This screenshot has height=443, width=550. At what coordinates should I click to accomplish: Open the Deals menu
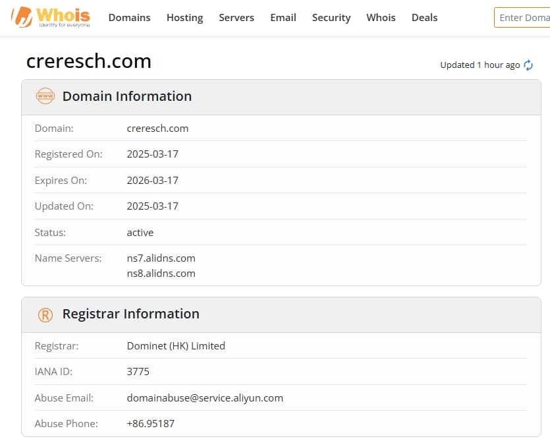[x=424, y=18]
